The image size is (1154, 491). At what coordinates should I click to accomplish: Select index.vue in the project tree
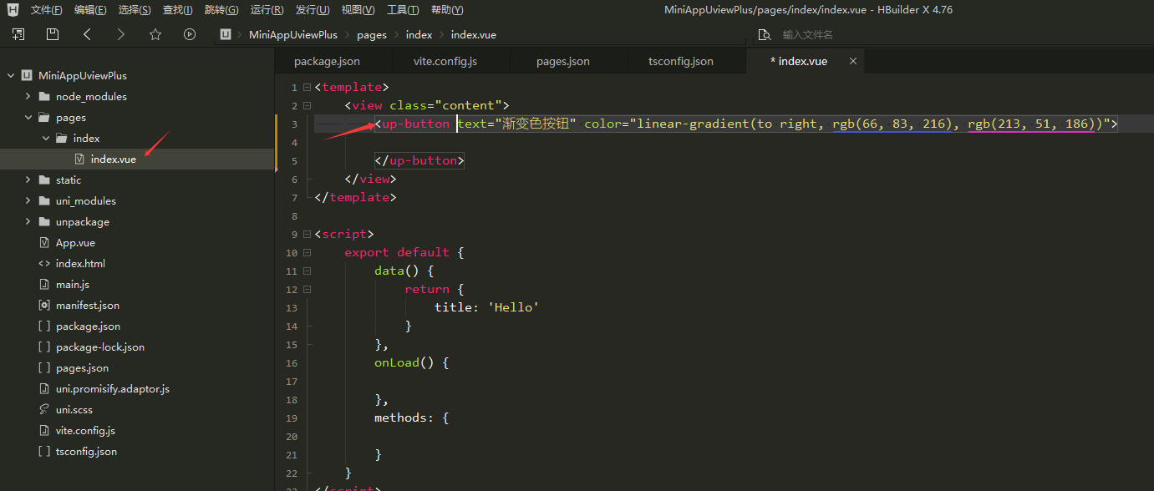[137, 159]
